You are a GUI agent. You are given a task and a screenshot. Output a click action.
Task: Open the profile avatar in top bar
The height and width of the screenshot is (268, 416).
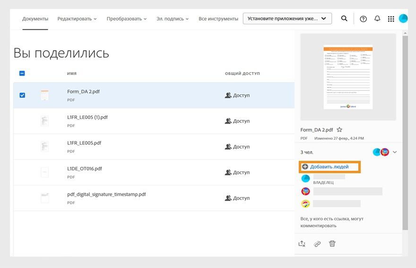click(403, 18)
